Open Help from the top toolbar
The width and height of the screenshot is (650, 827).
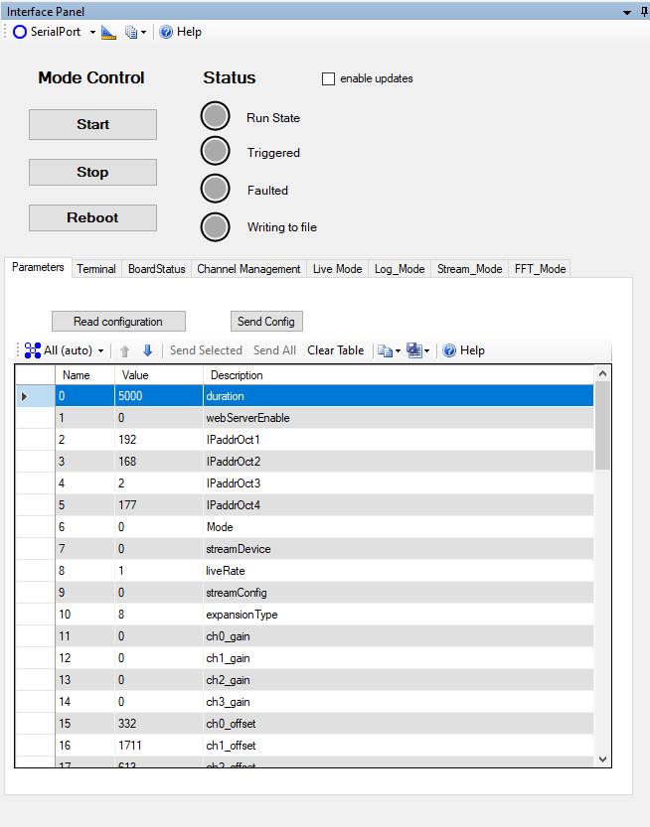[180, 32]
